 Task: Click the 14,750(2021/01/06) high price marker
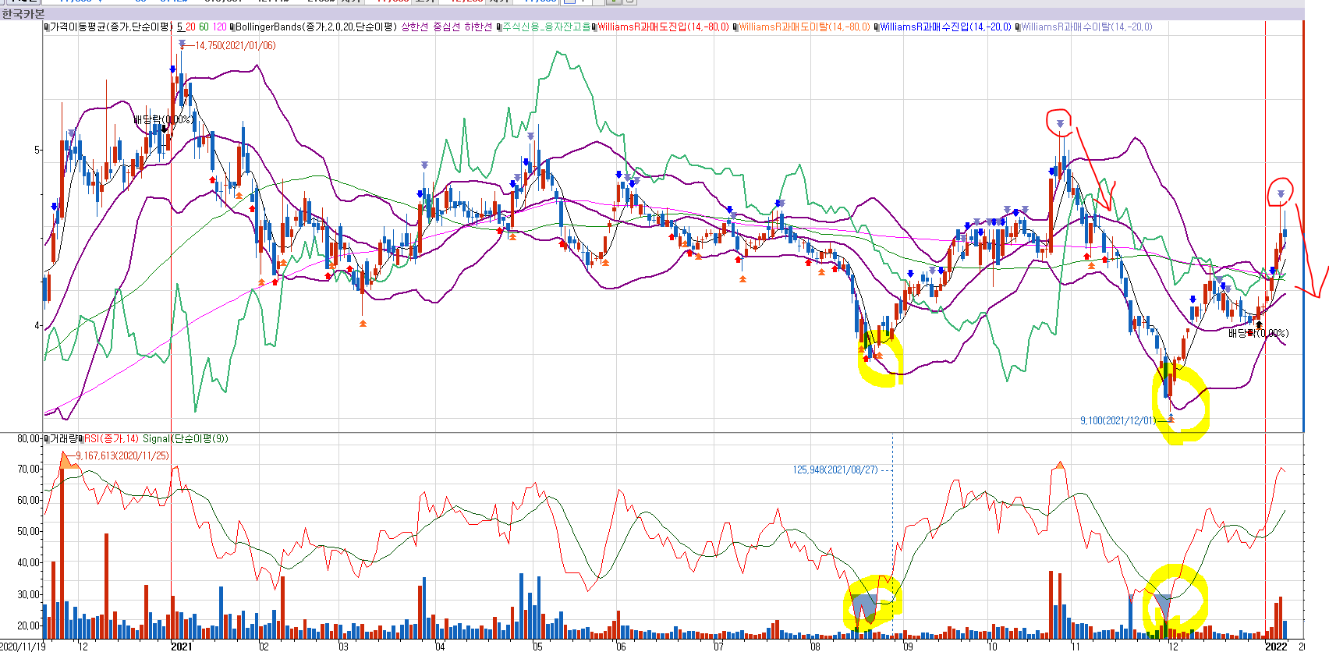[235, 45]
